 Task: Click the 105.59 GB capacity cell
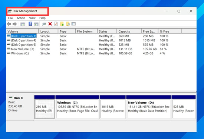125,53
